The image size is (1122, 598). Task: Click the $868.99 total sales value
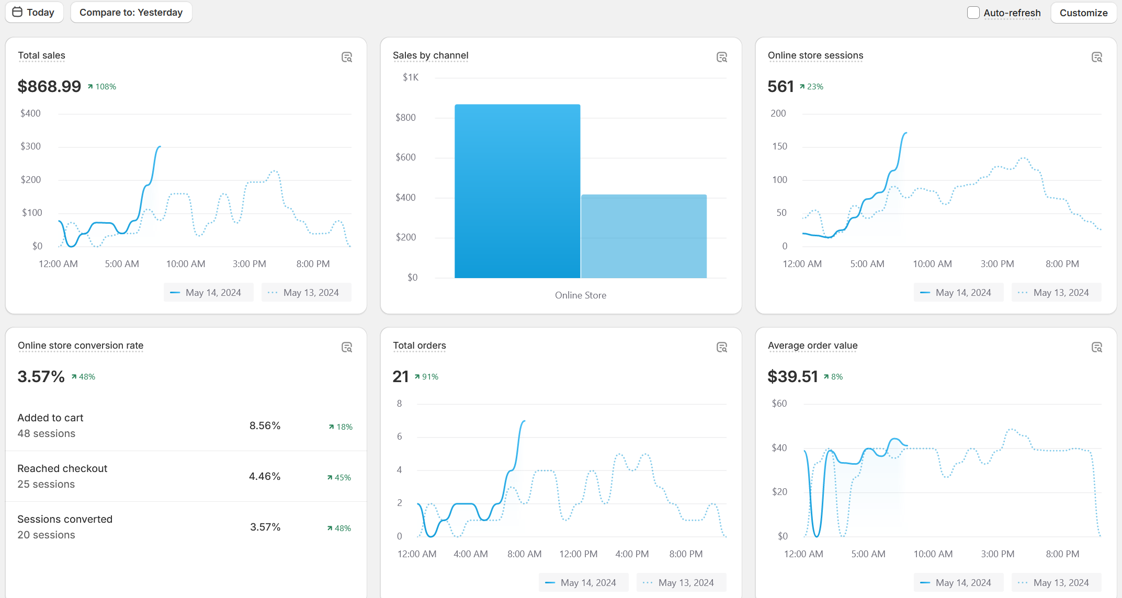(49, 86)
